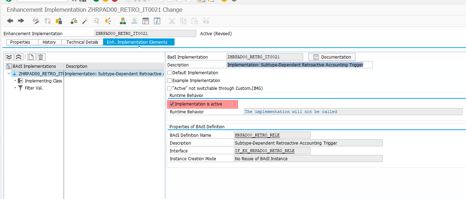Click Enhancement Implementation name field
The image size is (466, 199).
click(x=145, y=33)
